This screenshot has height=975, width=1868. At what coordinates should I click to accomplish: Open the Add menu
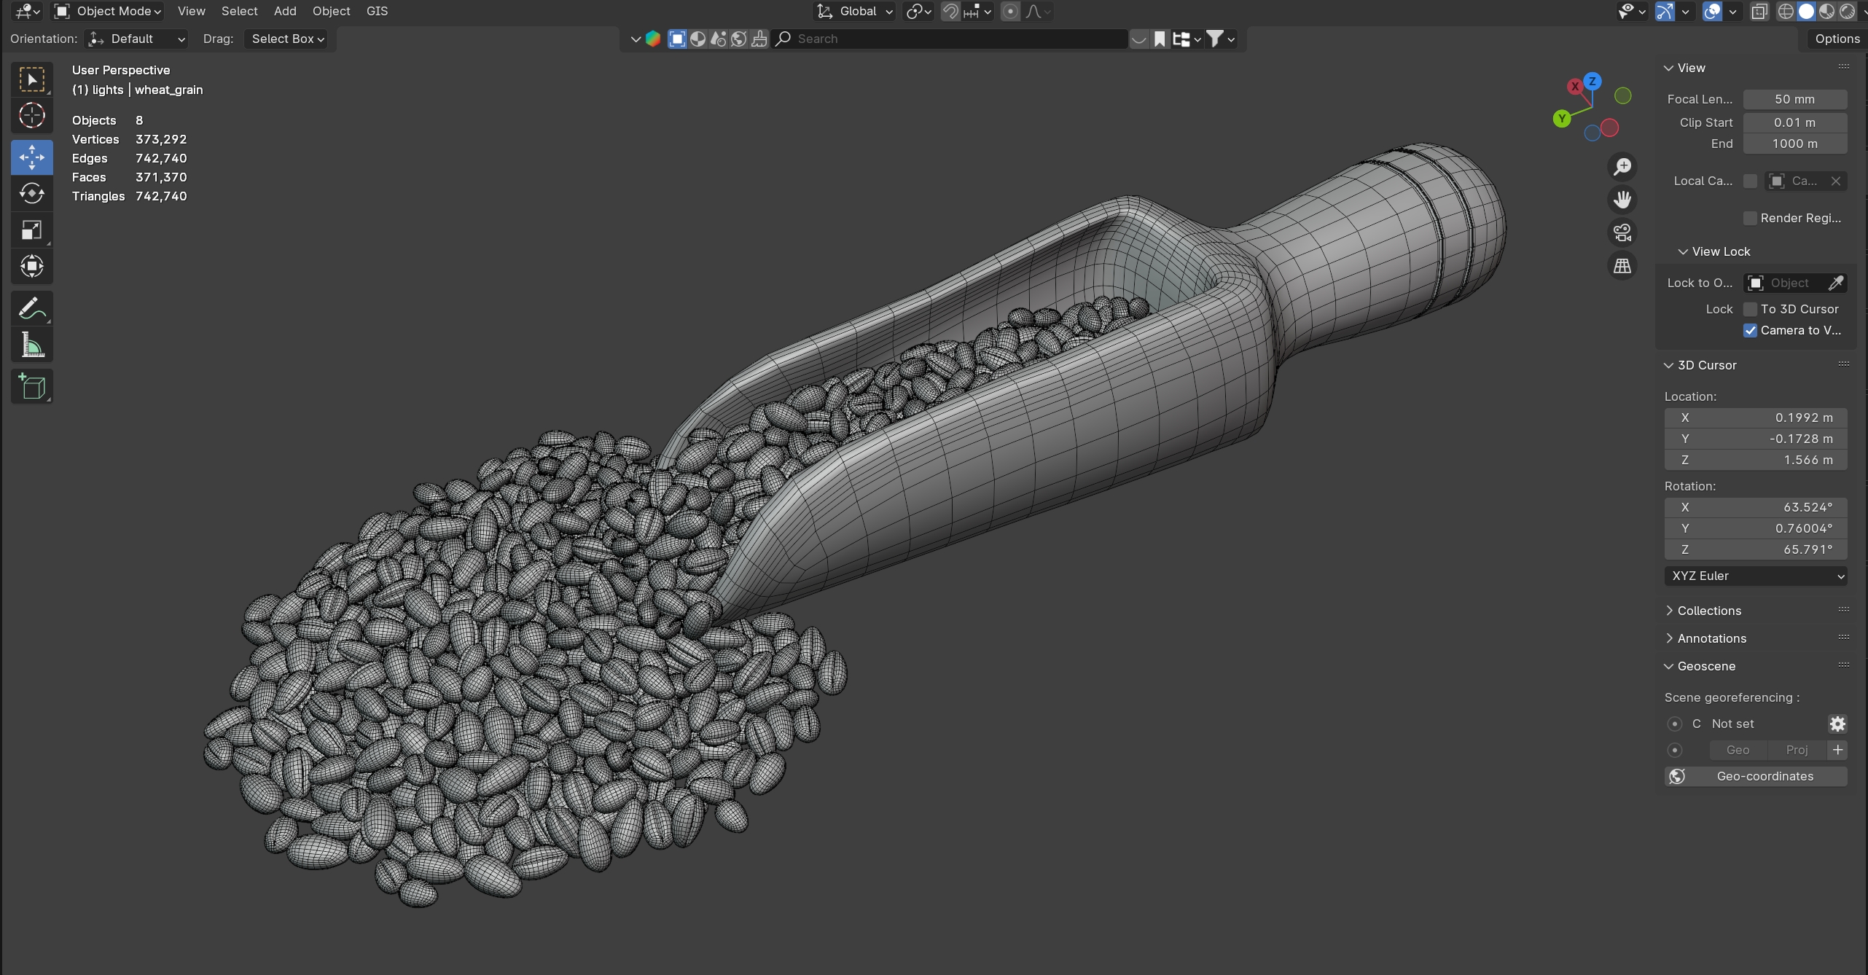pyautogui.click(x=284, y=11)
